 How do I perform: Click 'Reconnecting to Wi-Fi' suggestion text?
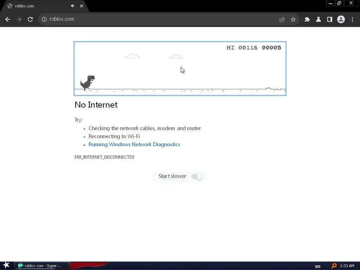(x=114, y=136)
